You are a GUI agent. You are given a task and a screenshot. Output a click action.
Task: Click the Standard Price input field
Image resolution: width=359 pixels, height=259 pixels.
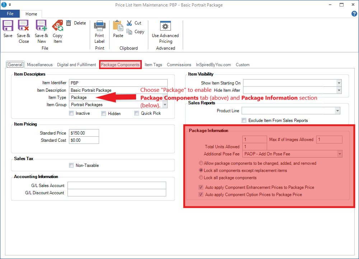coord(84,133)
